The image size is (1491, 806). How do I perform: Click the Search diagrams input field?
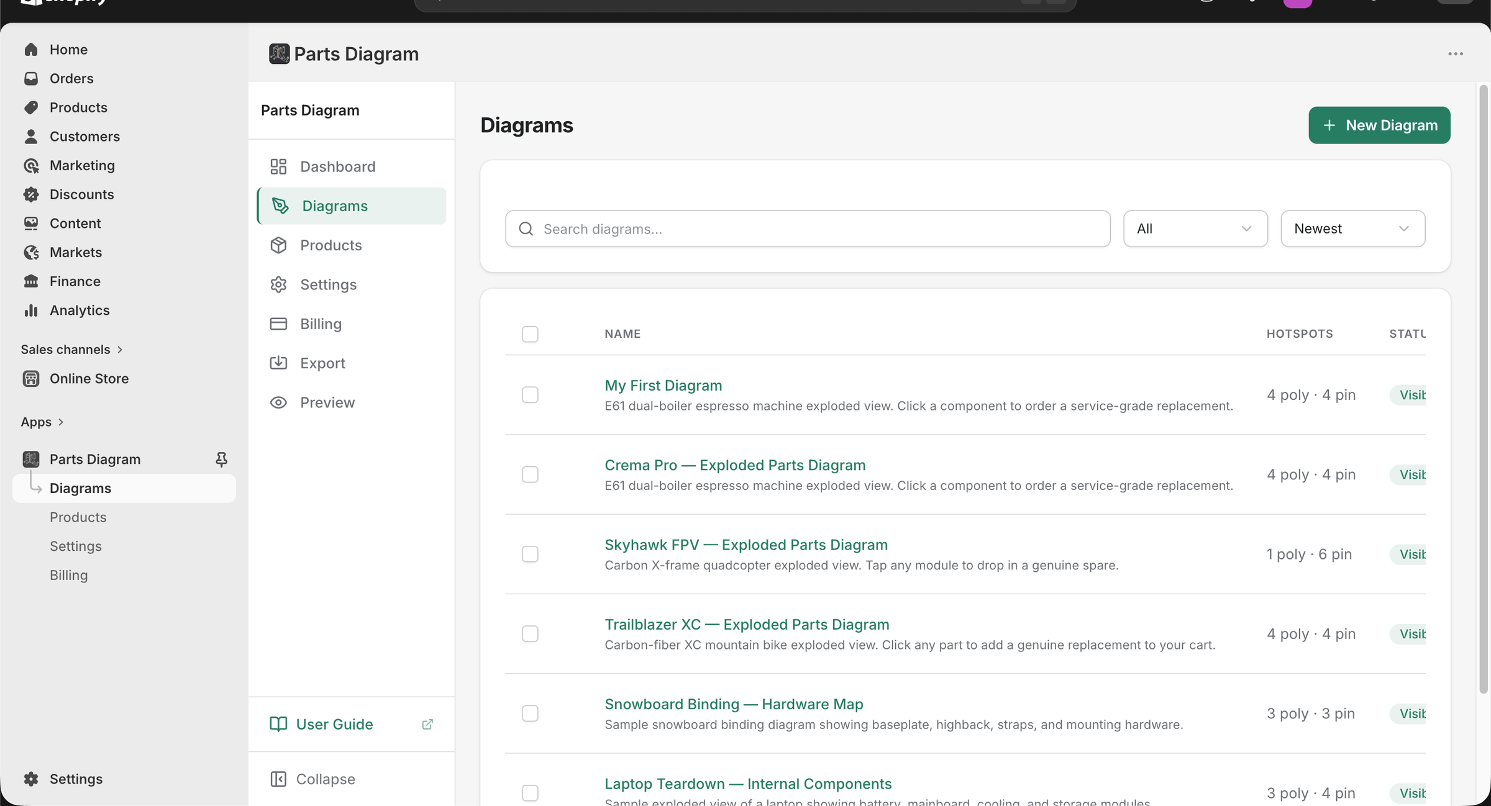[808, 229]
